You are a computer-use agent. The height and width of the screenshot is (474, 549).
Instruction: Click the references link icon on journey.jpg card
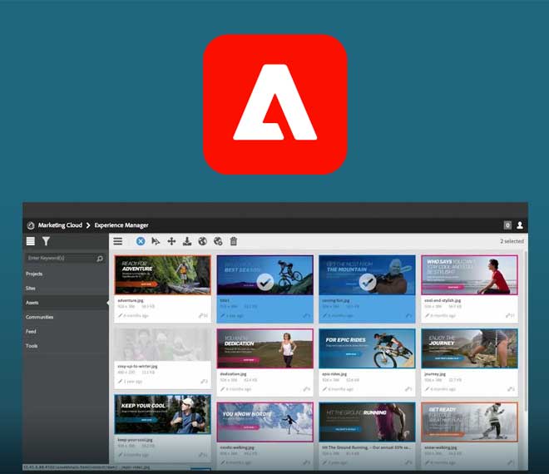511,389
